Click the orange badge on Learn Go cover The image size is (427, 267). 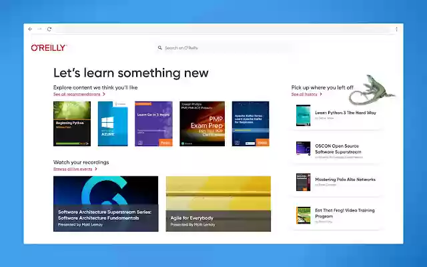pos(165,142)
